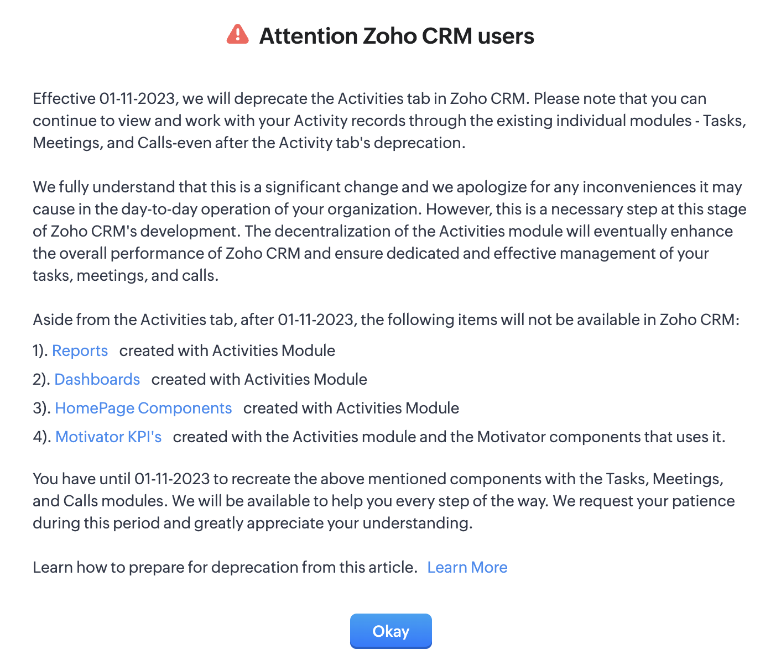Click the paragraph starting "You have until 01-11-2023"
The width and height of the screenshot is (781, 660).
click(x=384, y=501)
